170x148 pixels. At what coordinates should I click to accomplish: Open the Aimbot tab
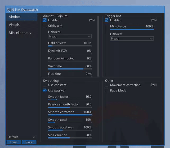[21, 17]
